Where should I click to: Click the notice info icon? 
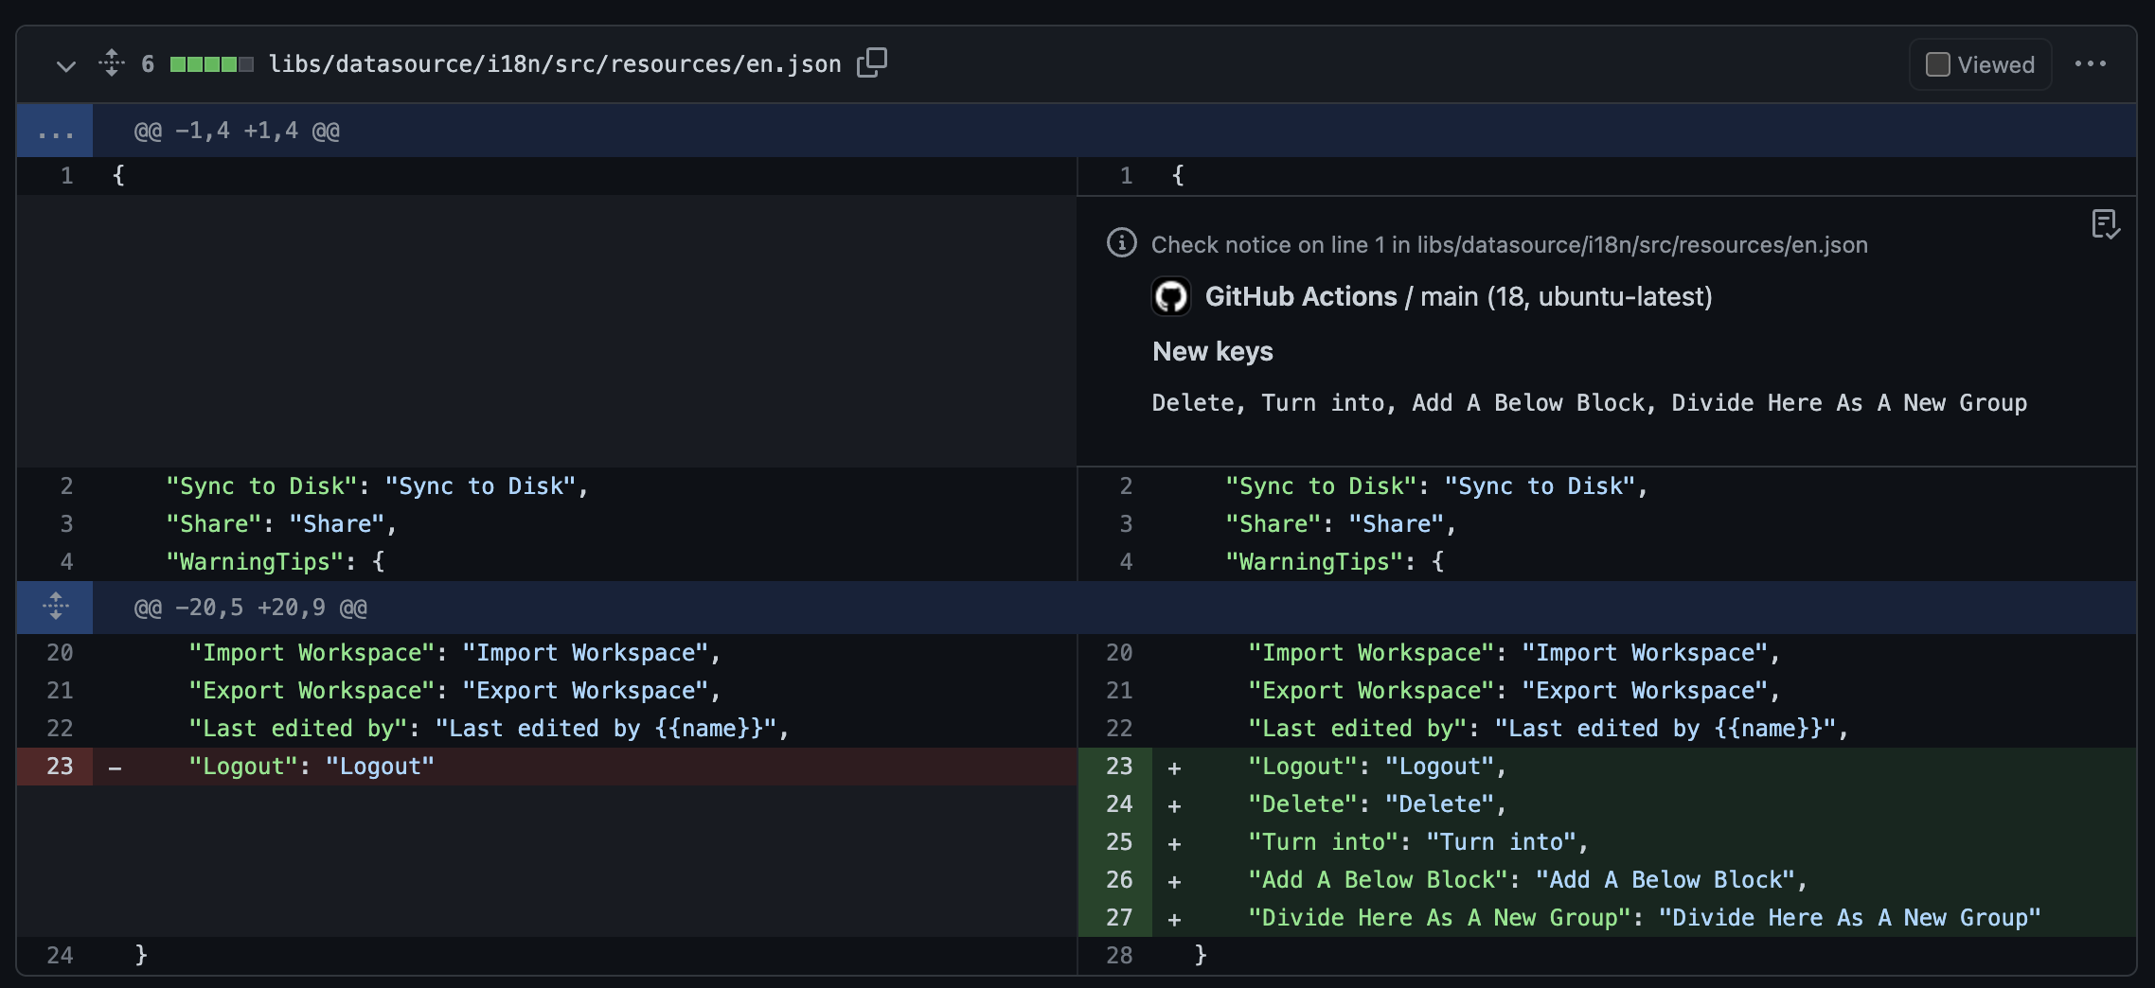coord(1121,243)
